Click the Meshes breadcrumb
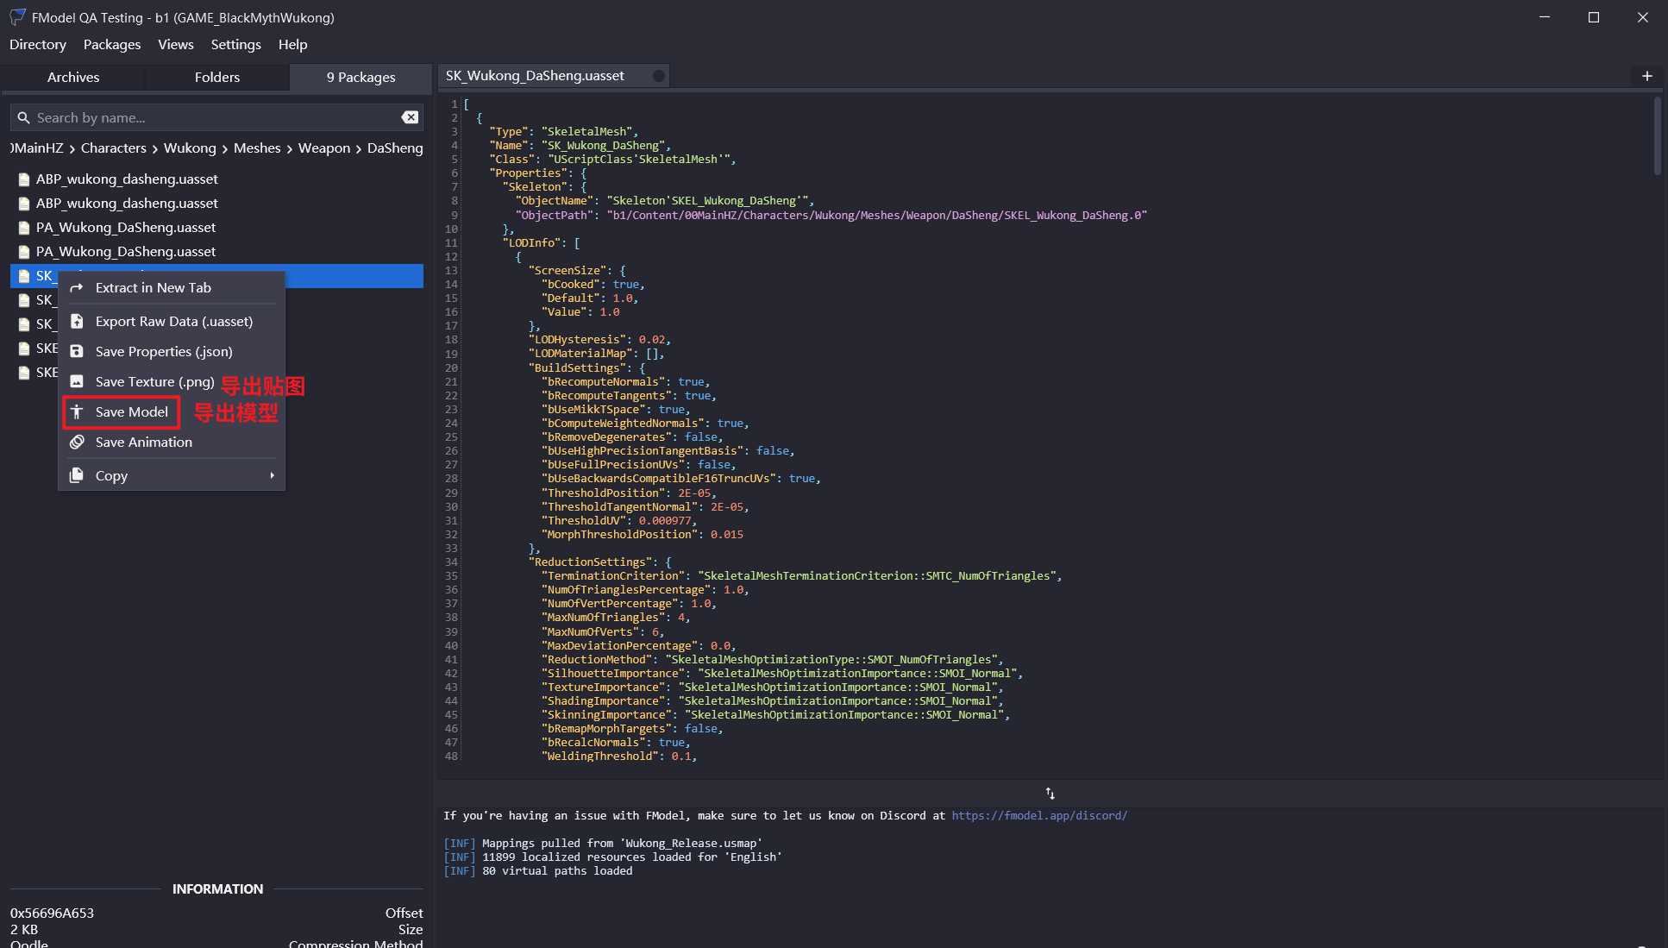 257,148
